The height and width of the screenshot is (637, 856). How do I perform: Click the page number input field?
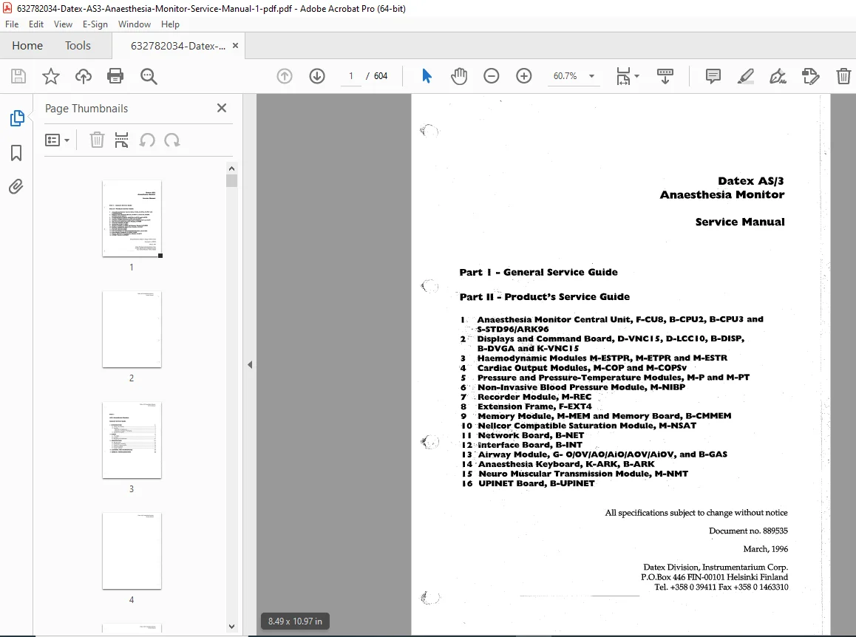351,76
